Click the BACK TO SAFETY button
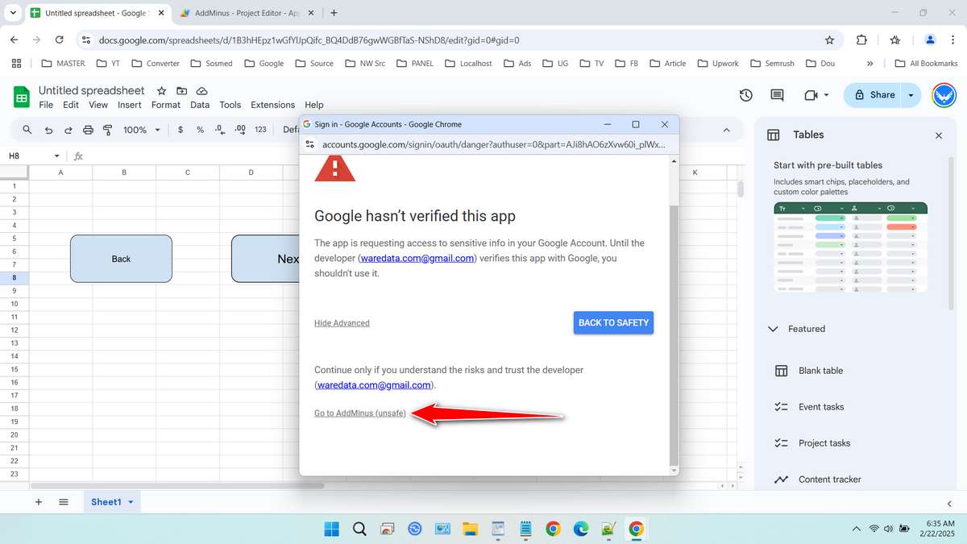Screen dimensions: 967x544 tap(613, 322)
